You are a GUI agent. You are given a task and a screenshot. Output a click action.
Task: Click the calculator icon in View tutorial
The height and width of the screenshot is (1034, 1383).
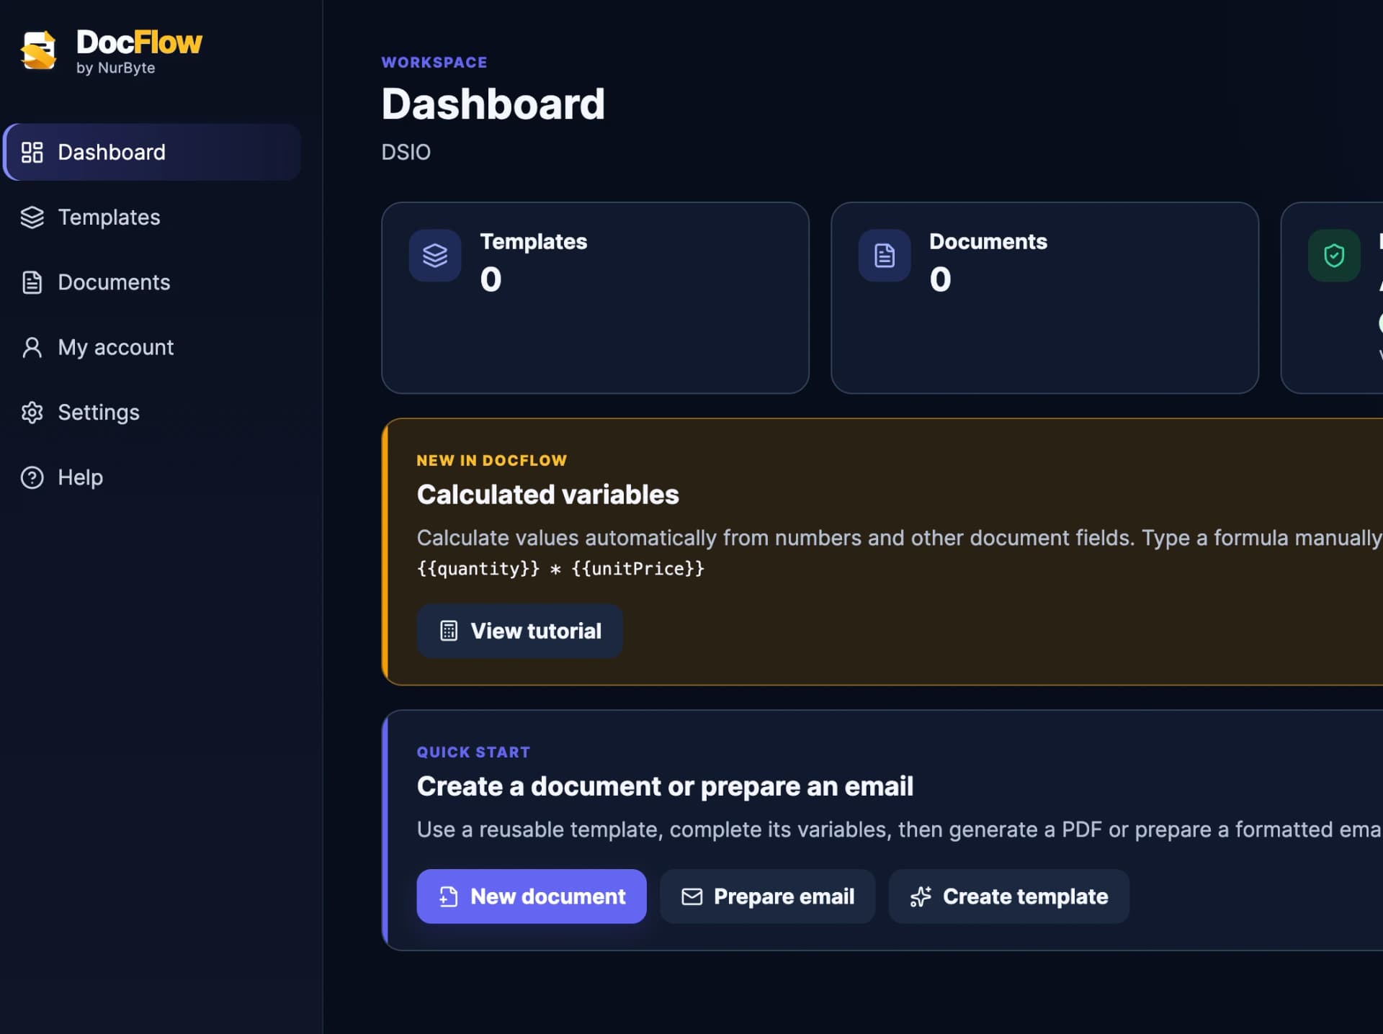[449, 631]
